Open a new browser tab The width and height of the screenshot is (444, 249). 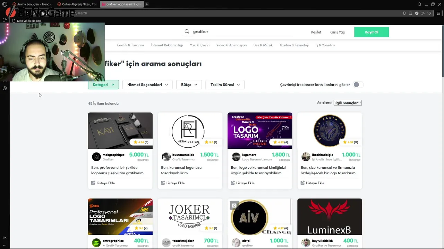pos(147,4)
